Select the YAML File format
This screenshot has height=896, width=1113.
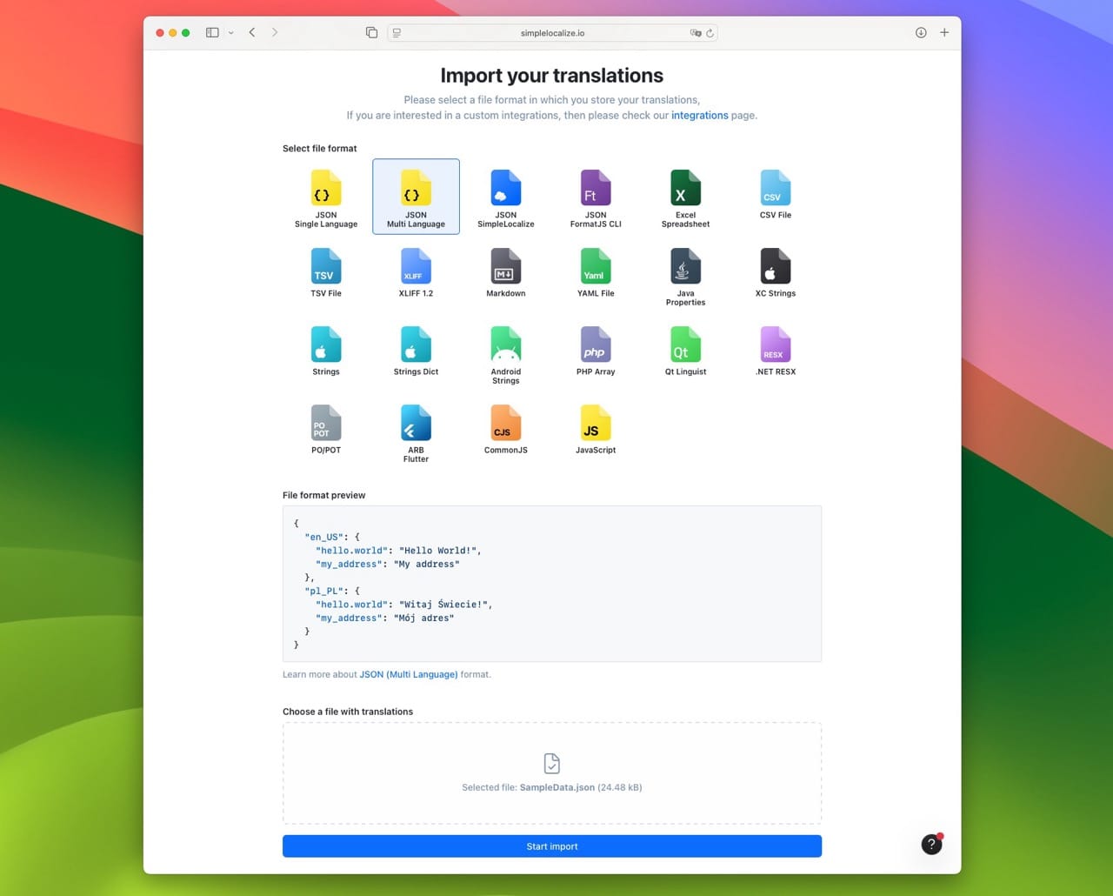596,273
